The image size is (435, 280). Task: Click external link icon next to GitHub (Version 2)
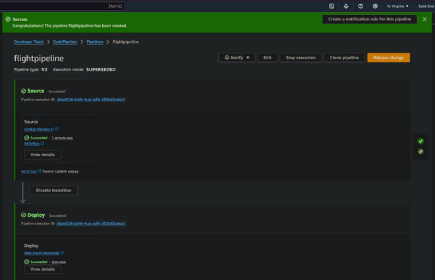point(57,129)
